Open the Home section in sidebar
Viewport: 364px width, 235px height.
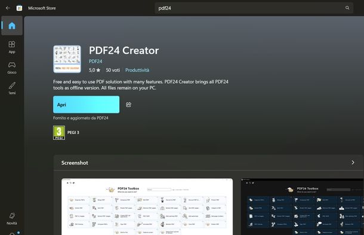coord(12,26)
